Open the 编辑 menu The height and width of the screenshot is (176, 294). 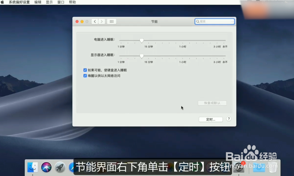37,2
